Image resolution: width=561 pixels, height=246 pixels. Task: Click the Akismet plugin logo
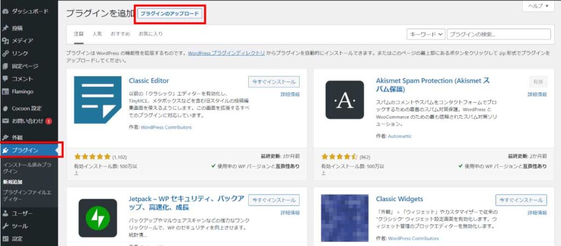(345, 99)
